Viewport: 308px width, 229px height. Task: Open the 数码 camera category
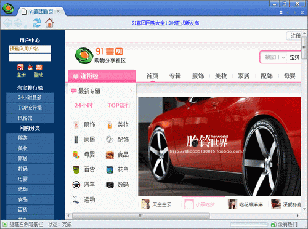click(117, 185)
